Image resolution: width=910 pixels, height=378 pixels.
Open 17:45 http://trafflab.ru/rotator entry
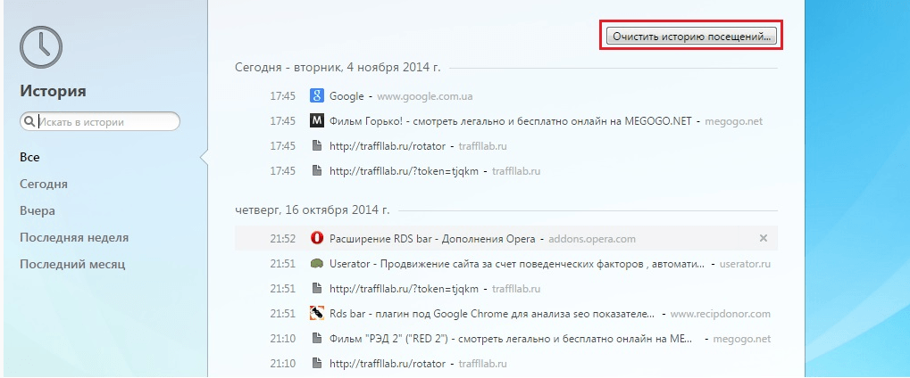click(x=387, y=146)
